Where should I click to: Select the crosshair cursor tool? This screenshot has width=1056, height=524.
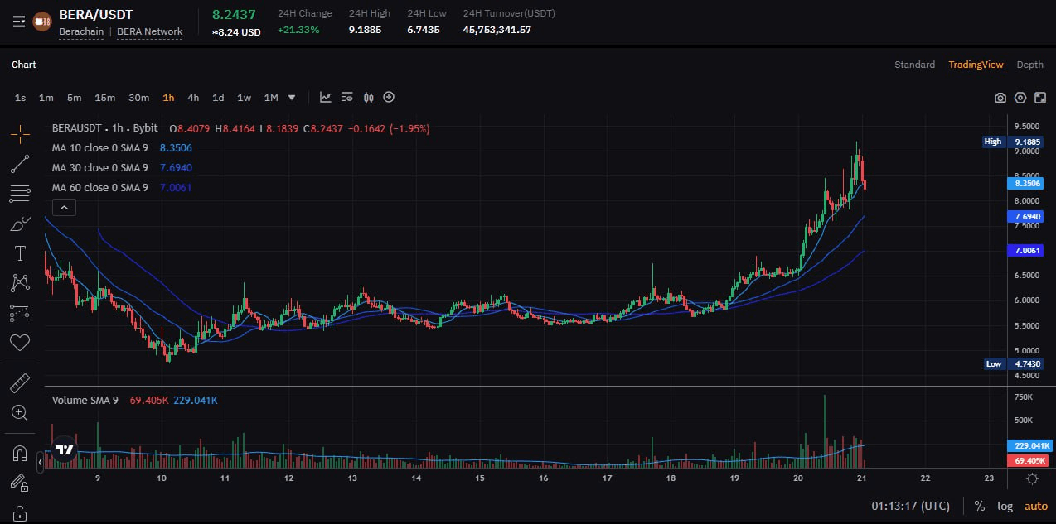click(x=20, y=133)
